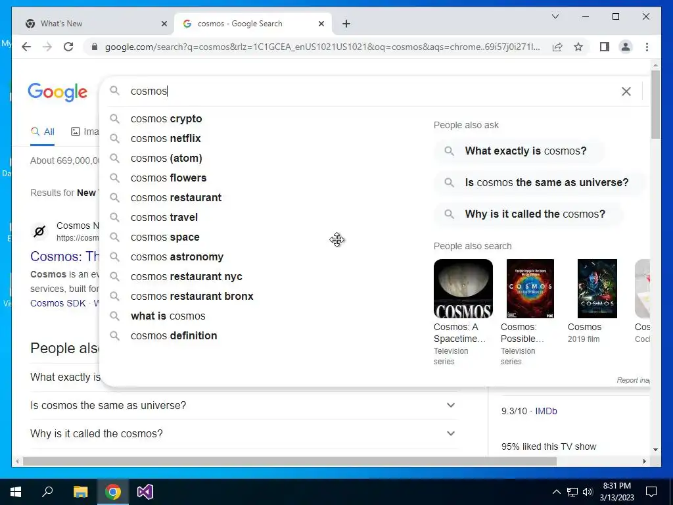Reload the page with the refresh icon
The image size is (673, 505).
[68, 47]
